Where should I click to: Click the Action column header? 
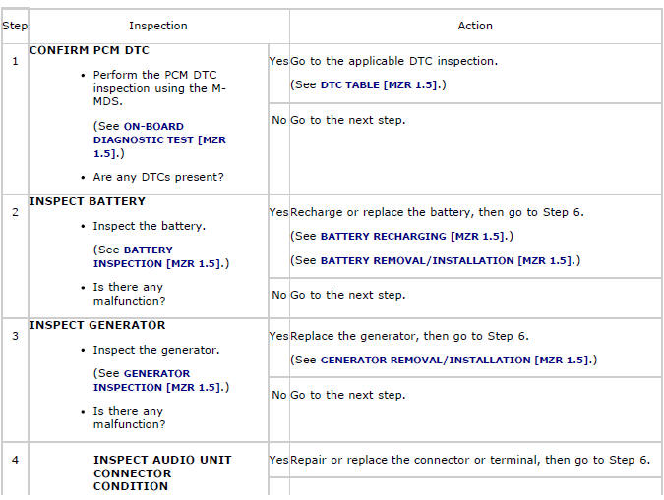(475, 26)
